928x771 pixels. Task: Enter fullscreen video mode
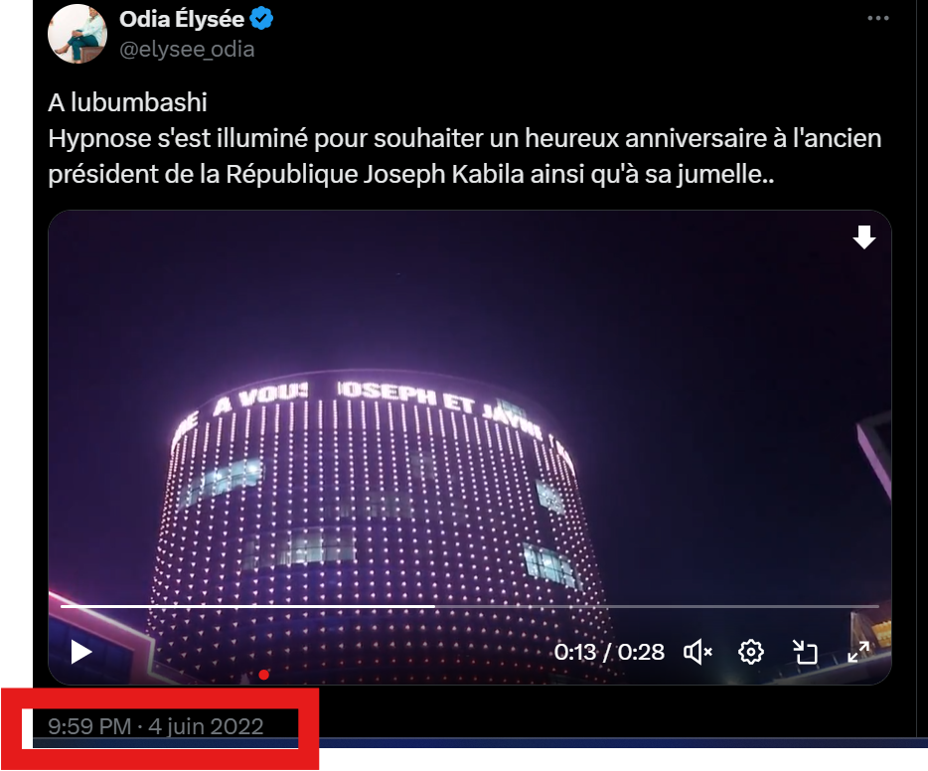point(858,652)
